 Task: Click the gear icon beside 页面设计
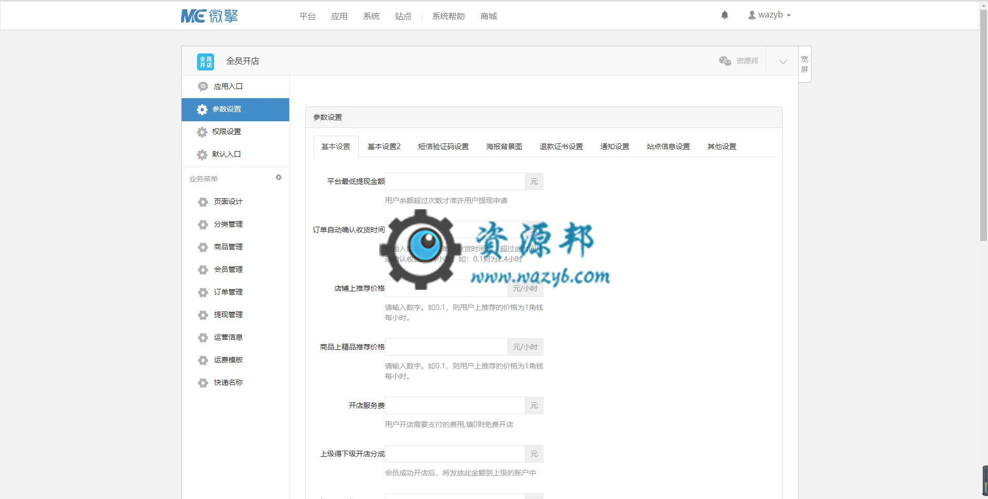click(x=203, y=202)
